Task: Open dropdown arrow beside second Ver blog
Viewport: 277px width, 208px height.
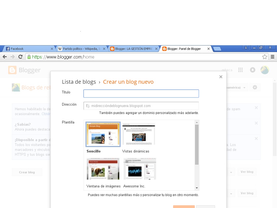Action: coord(231,193)
